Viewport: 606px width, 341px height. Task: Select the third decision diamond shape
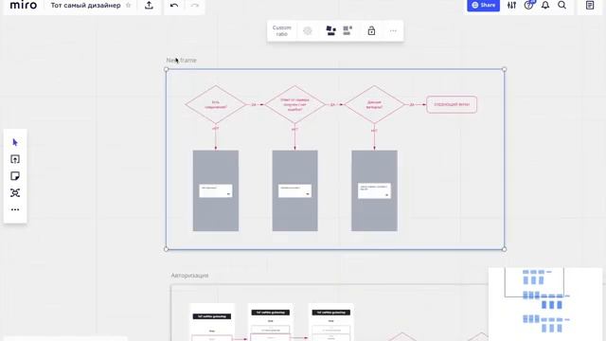tap(374, 104)
